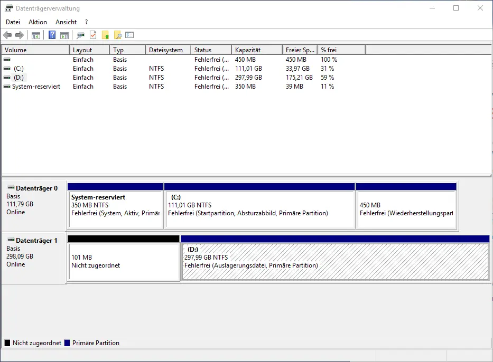Sort by the Volume column header

(x=35, y=50)
